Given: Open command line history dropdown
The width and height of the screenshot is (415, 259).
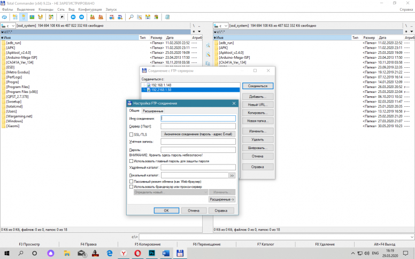Looking at the screenshot, I should pos(412,237).
